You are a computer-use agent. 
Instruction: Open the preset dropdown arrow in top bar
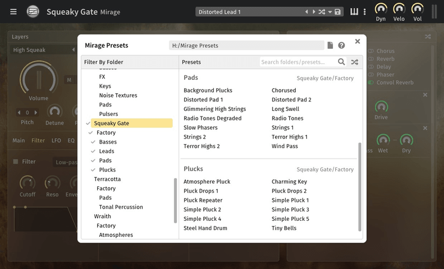point(330,12)
